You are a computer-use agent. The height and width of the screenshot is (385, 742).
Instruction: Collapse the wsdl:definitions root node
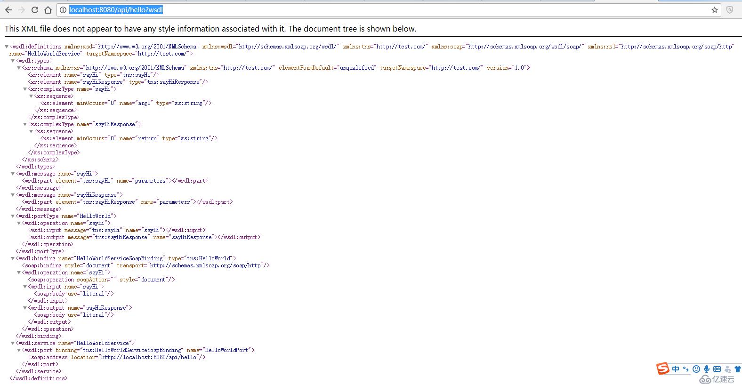pyautogui.click(x=7, y=47)
